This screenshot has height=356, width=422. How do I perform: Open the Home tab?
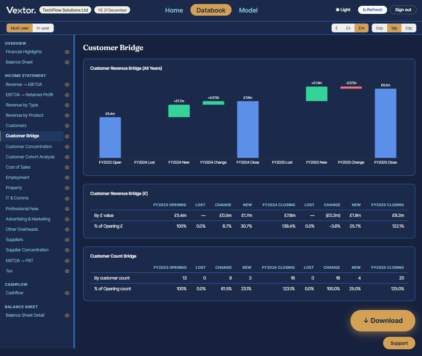click(x=174, y=10)
